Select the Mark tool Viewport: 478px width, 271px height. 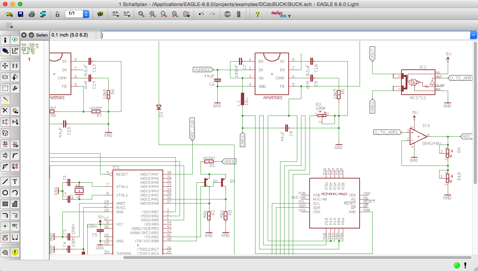[x=15, y=51]
